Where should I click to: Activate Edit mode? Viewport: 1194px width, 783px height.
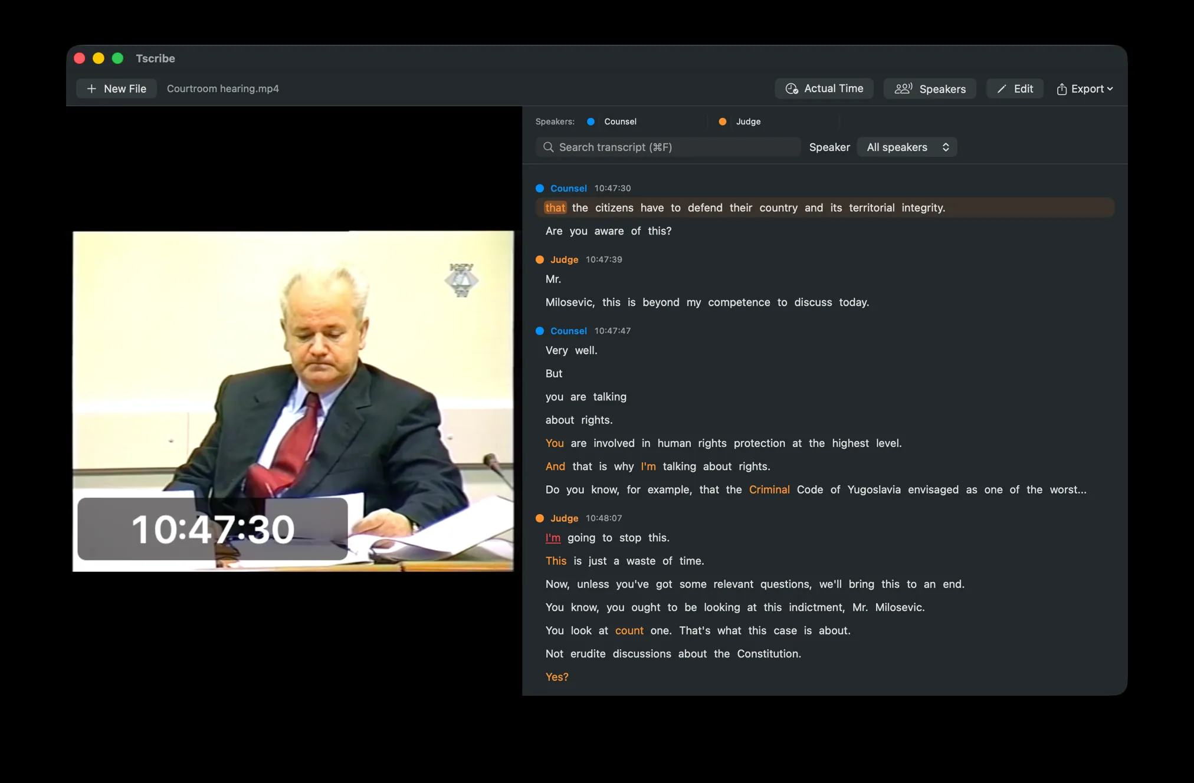[x=1015, y=88]
